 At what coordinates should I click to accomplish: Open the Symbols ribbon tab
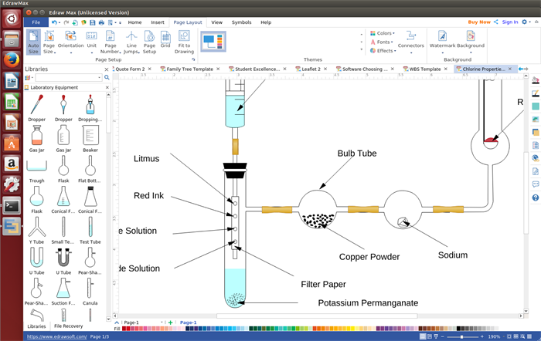[x=241, y=22]
